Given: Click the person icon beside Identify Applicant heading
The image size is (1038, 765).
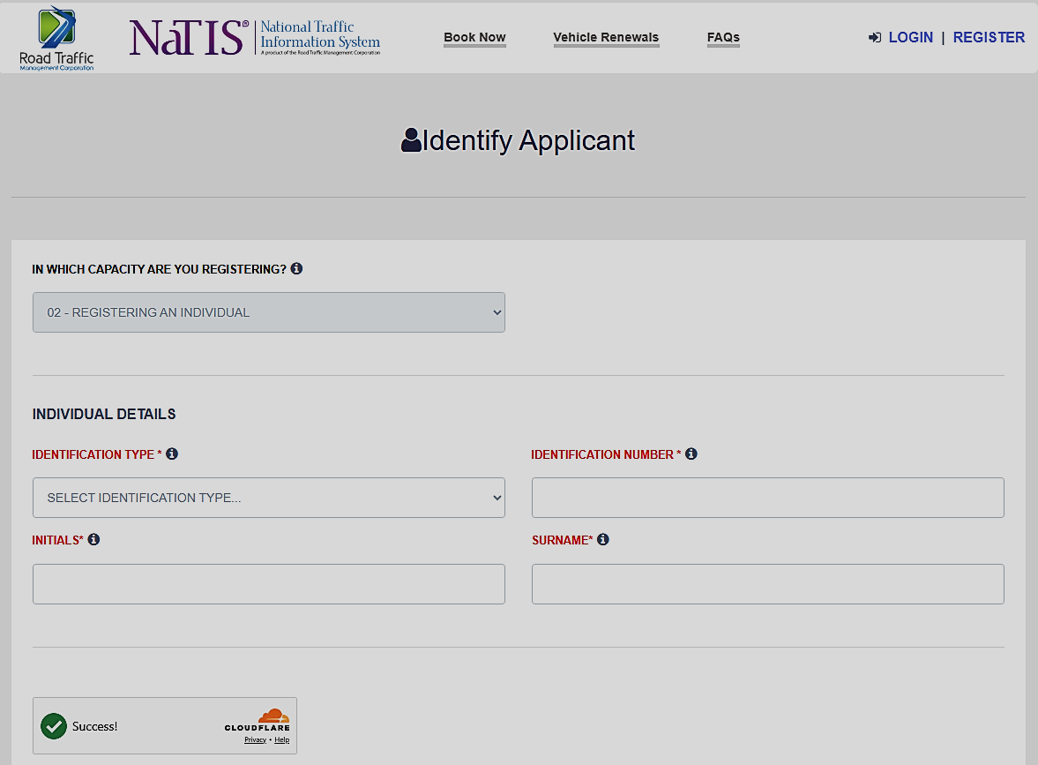Looking at the screenshot, I should click(411, 139).
